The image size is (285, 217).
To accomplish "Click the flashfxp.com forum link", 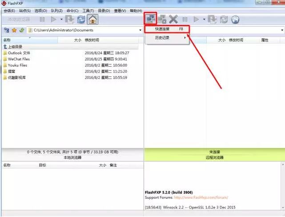I will pyautogui.click(x=201, y=197).
